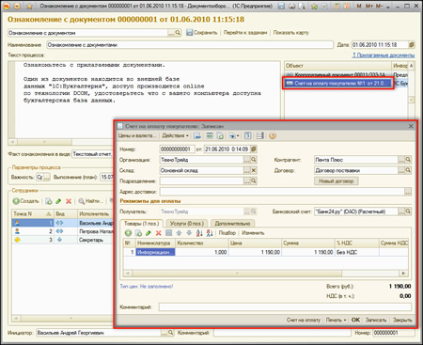Move row up arrow in Товары toolbar
Screen dimensions: 423x345
tap(179, 233)
